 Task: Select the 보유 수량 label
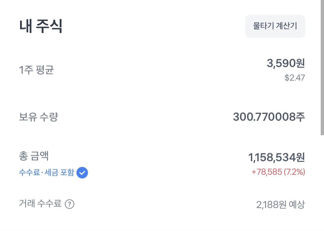38,117
